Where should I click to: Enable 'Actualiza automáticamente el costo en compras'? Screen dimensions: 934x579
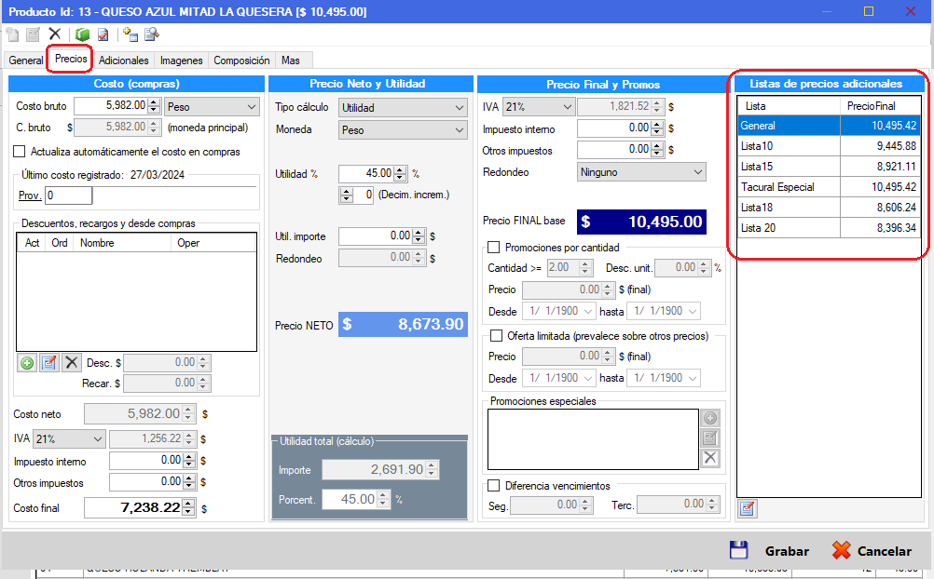click(x=20, y=152)
